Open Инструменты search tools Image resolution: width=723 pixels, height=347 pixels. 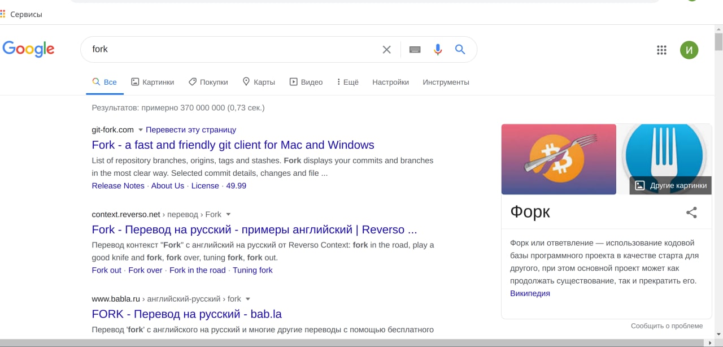[x=446, y=82]
